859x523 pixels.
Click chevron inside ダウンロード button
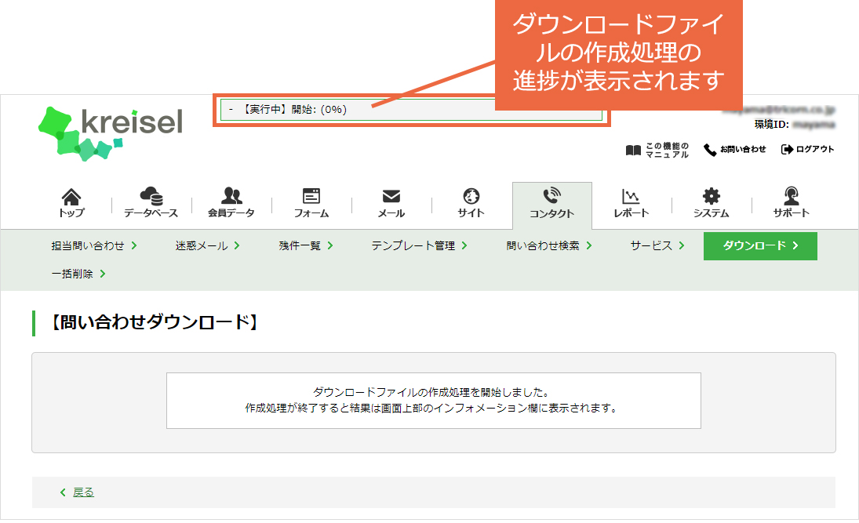(x=795, y=246)
